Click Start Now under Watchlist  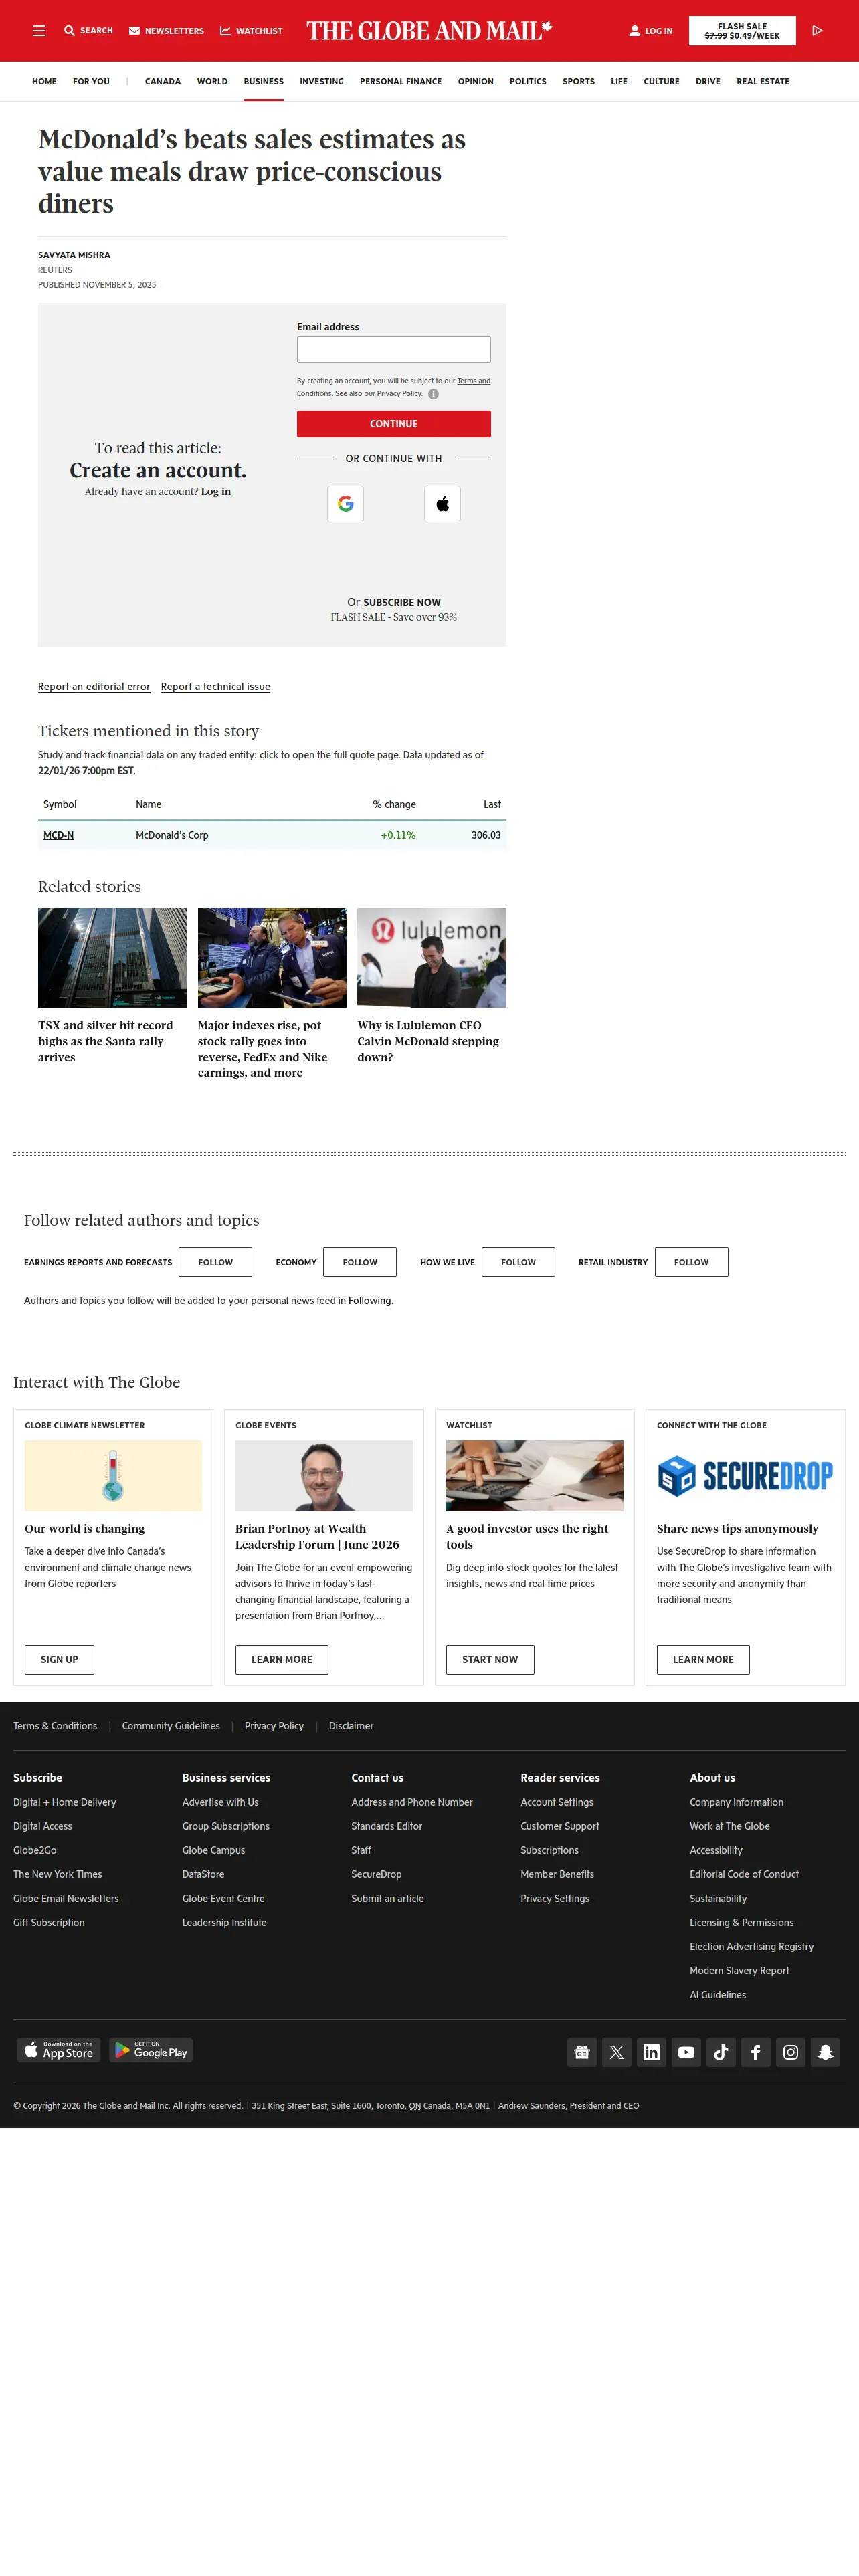coord(490,1659)
